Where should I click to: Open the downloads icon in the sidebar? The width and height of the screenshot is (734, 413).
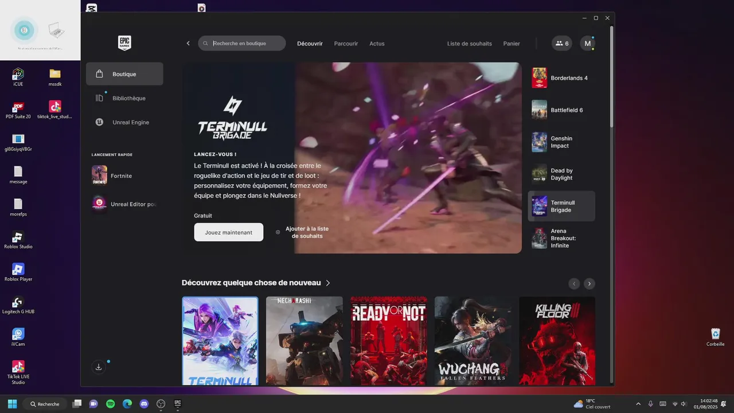(99, 367)
